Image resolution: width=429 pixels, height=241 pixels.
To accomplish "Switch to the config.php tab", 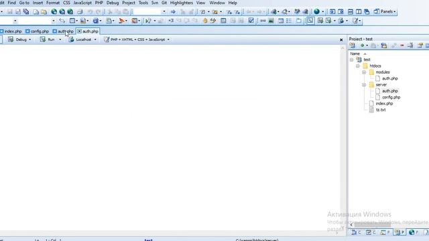I will [x=40, y=31].
